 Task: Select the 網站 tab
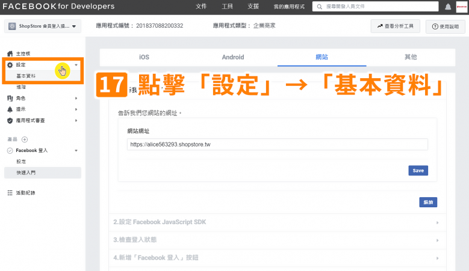(x=322, y=57)
